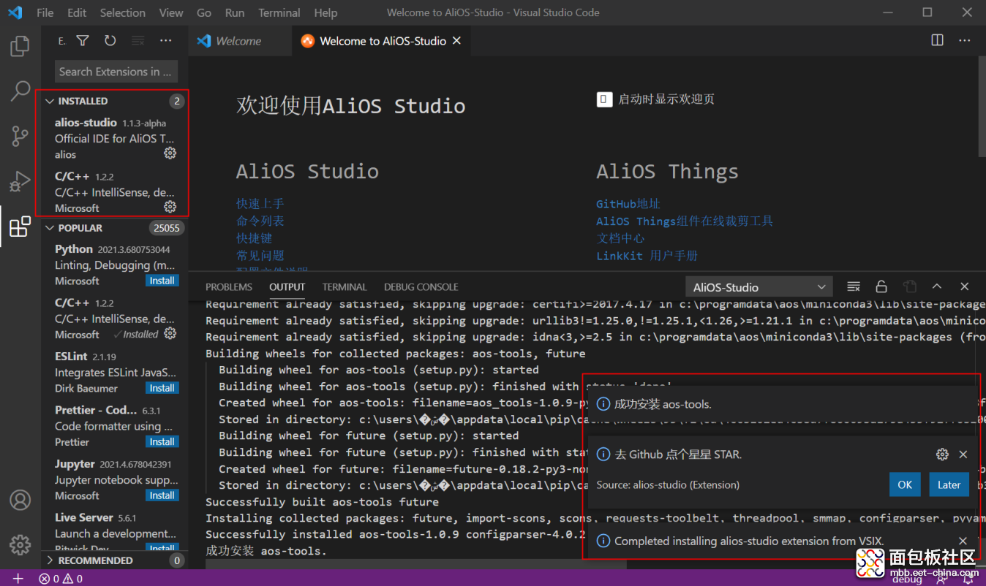This screenshot has width=986, height=586.
Task: Open the AliOS Things组件在线裁剪工具 link
Action: point(685,221)
